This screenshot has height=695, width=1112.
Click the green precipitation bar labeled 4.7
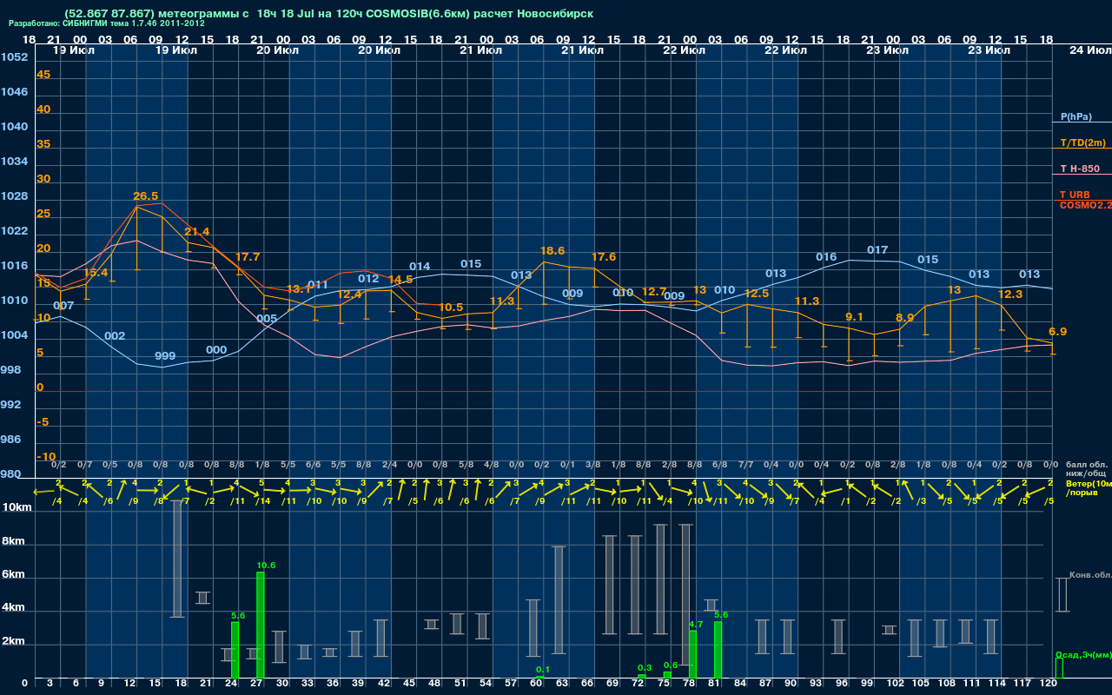692,655
